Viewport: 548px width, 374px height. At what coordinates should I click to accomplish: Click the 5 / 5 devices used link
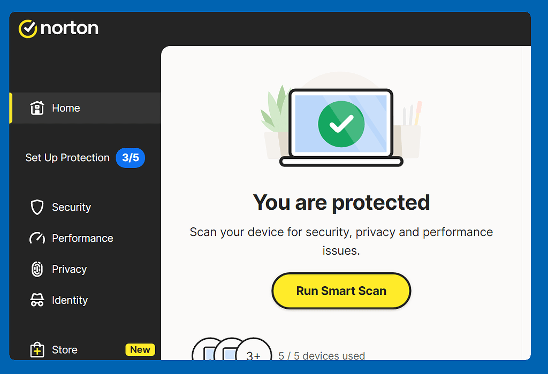321,355
